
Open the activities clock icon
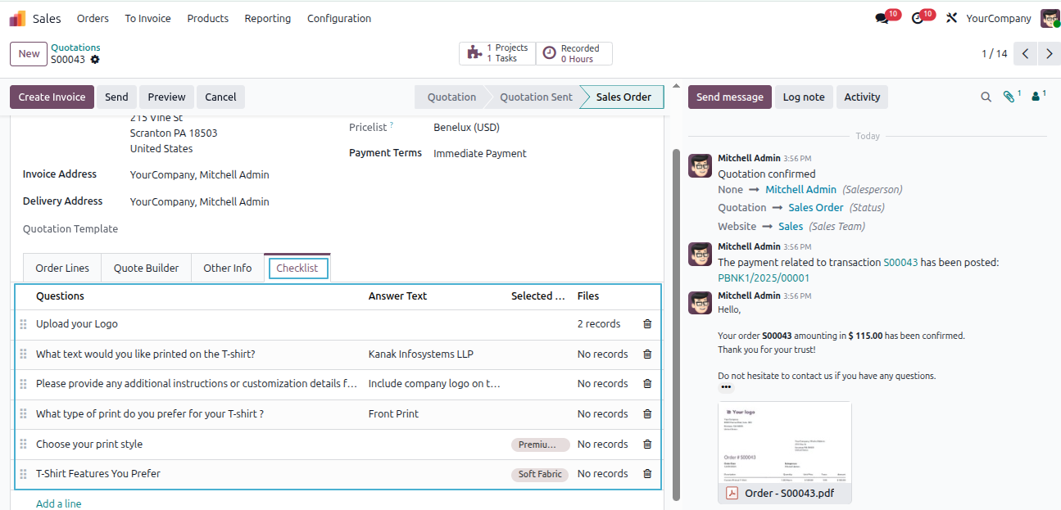(x=917, y=18)
